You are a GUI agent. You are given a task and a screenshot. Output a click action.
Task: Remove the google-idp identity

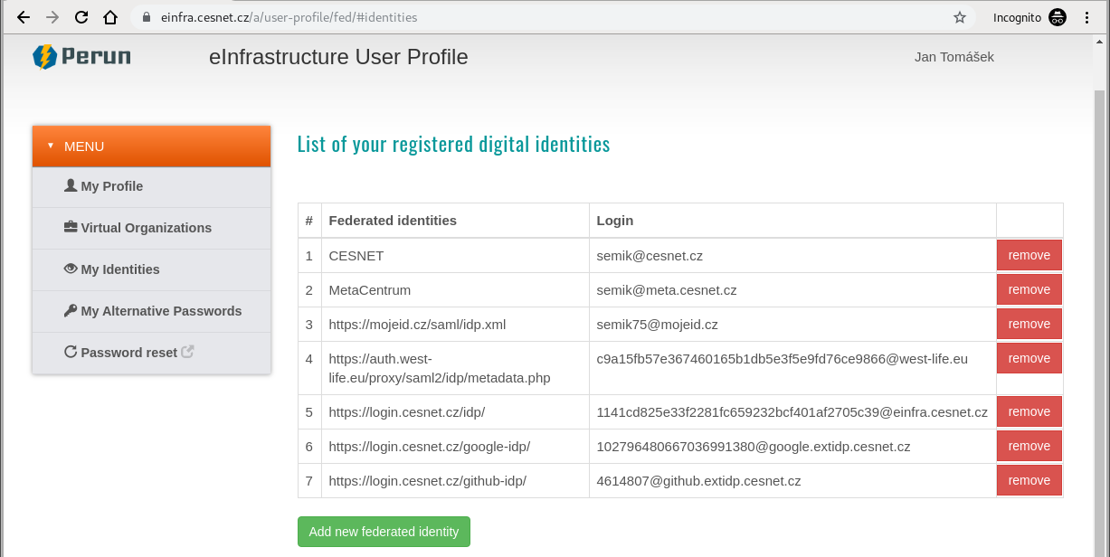point(1029,446)
